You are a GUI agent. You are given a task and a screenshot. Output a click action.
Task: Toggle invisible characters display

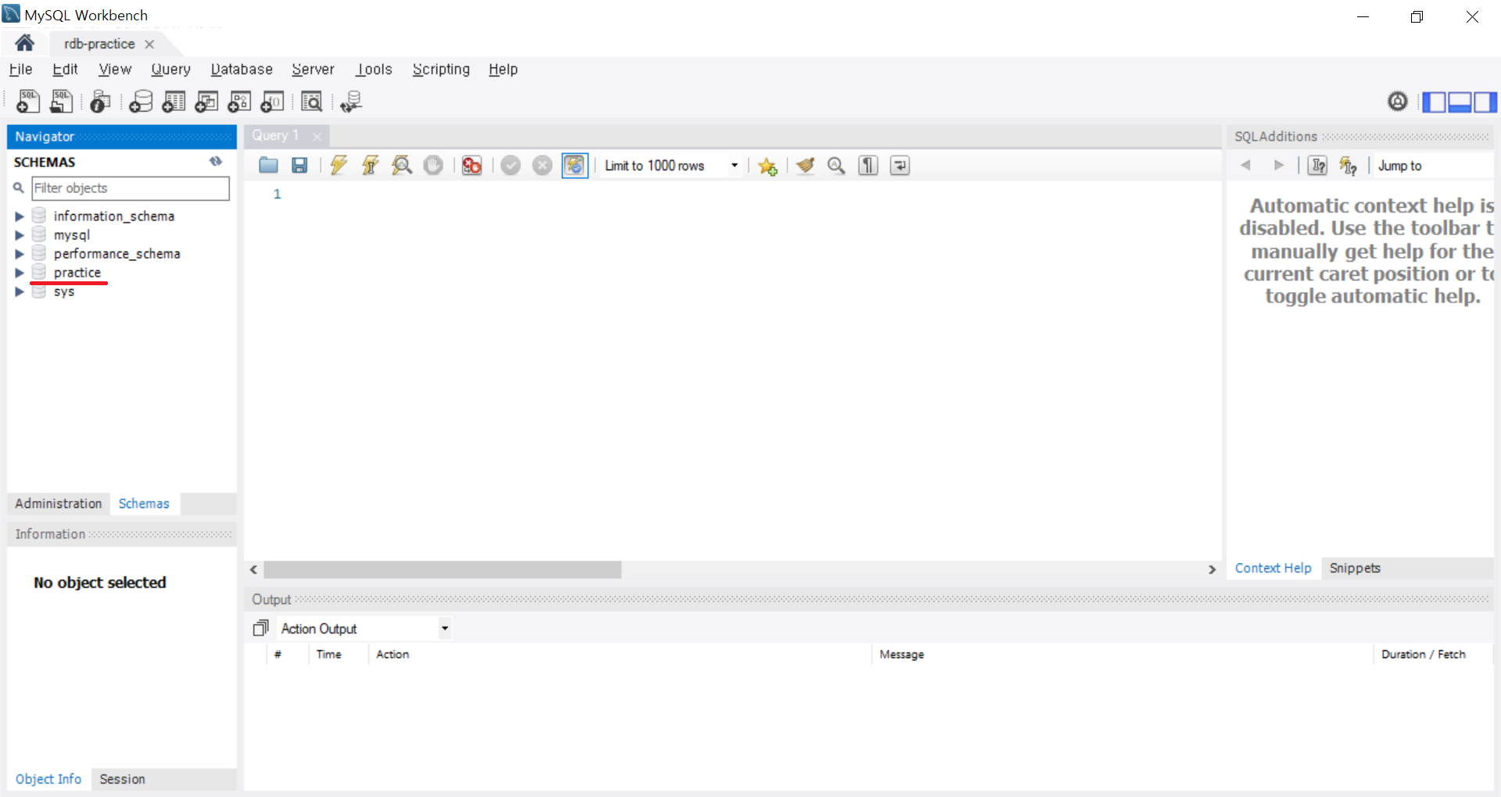868,166
